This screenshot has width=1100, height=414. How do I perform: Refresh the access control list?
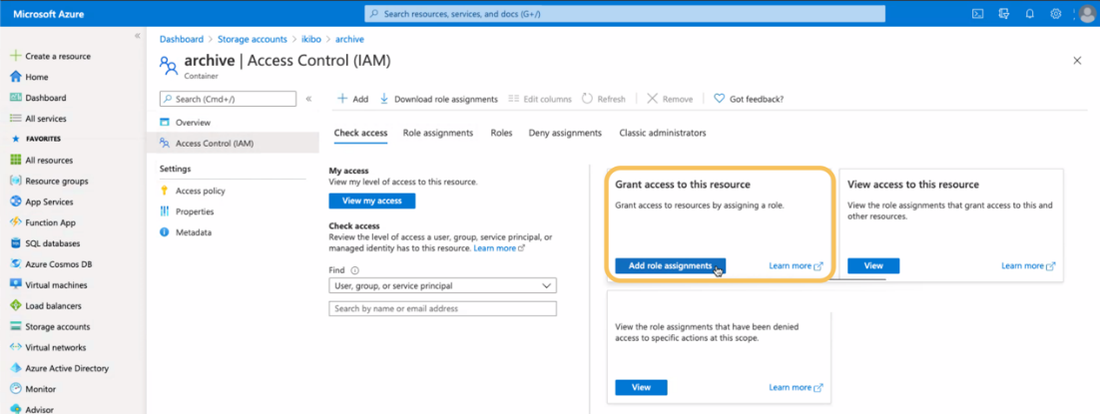click(603, 99)
